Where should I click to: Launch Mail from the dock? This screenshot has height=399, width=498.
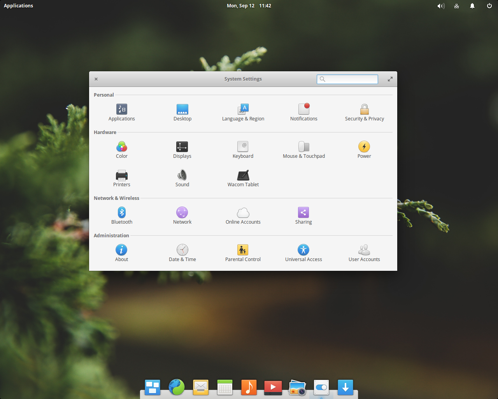[201, 387]
